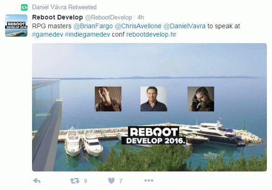Select the #gamedev hashtag
Image resolution: width=272 pixels, height=190 pixels.
[47, 34]
